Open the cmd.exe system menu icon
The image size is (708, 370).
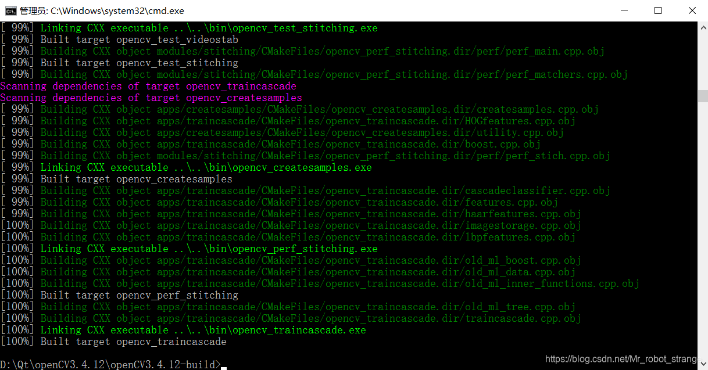[x=10, y=10]
